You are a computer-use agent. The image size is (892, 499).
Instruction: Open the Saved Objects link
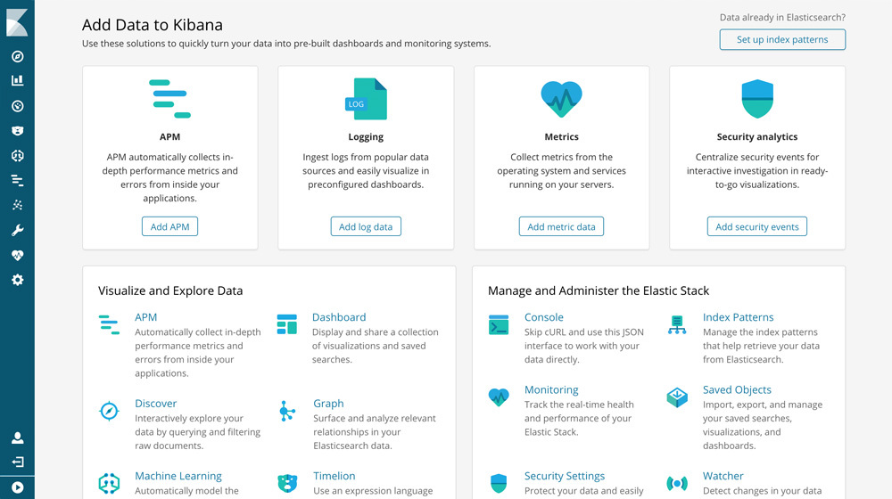pyautogui.click(x=737, y=389)
